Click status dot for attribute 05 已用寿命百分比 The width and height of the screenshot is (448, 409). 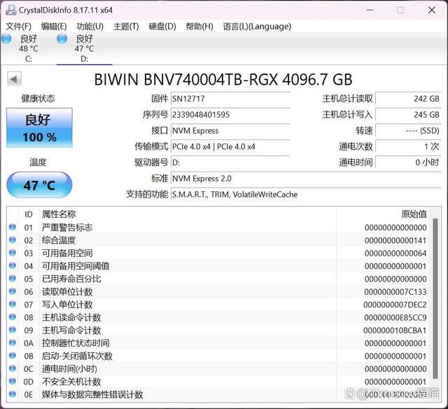tap(12, 279)
